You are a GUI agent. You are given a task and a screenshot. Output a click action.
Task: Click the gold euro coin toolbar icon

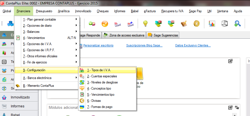click(197, 24)
